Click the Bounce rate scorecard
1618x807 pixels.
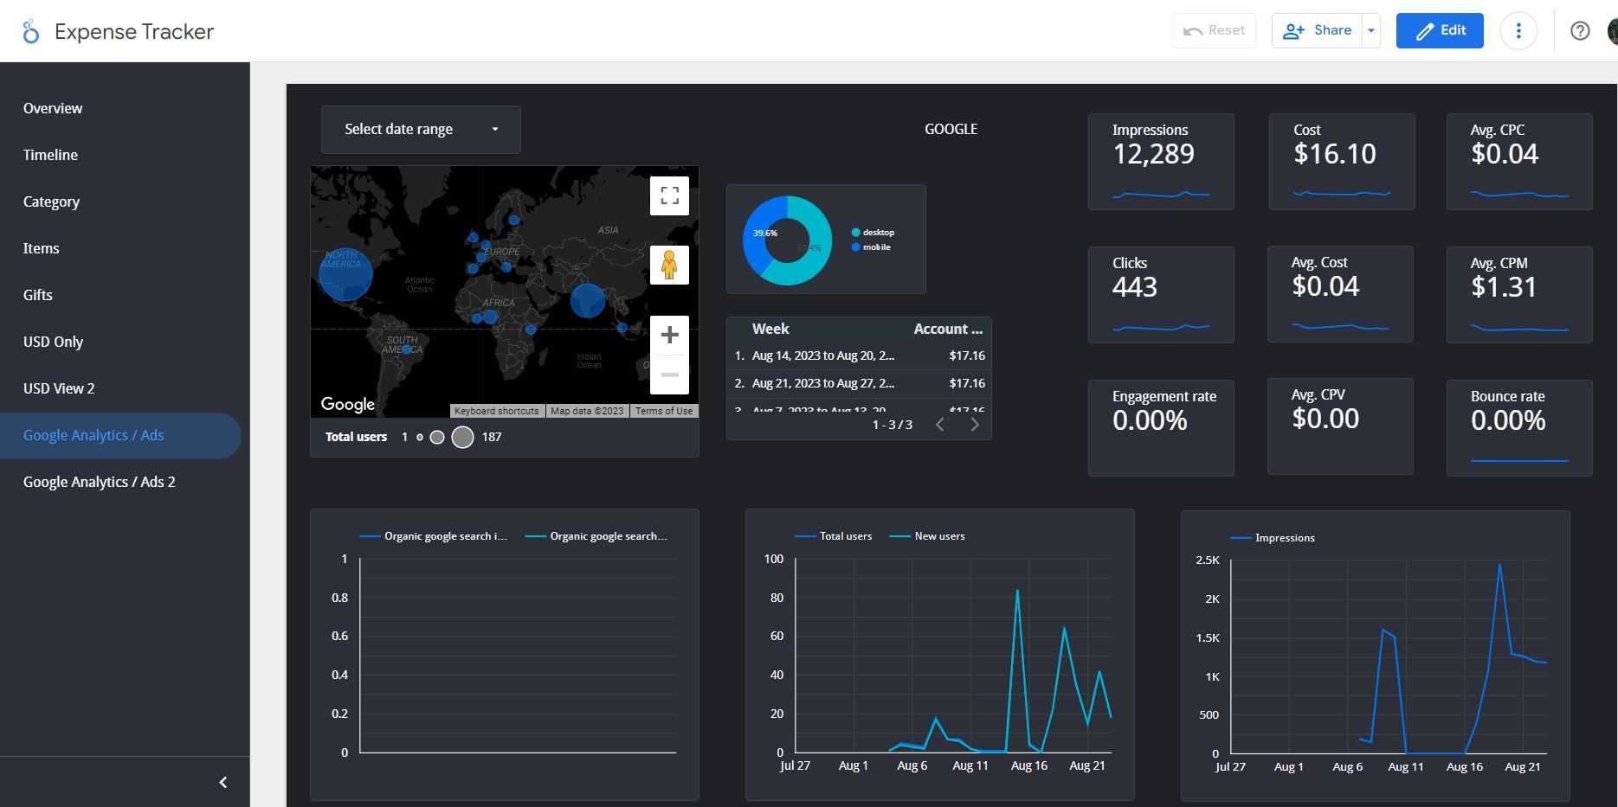(x=1519, y=428)
